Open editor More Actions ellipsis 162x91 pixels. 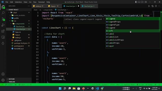coord(159,6)
